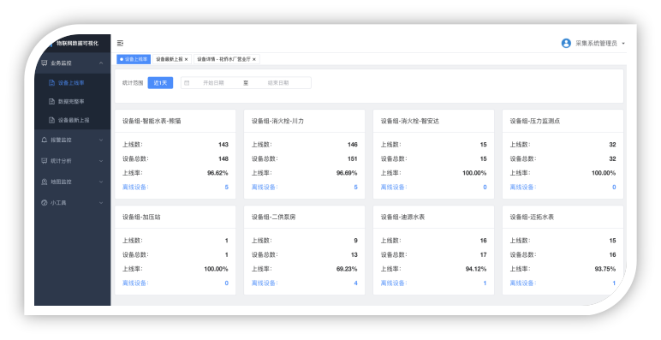Select the 近1天 range button
The image size is (661, 340).
[x=160, y=83]
